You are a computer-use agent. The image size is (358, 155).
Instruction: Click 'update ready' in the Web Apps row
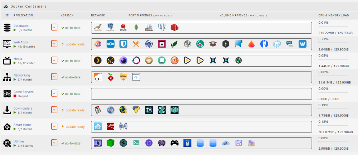(x=75, y=44)
